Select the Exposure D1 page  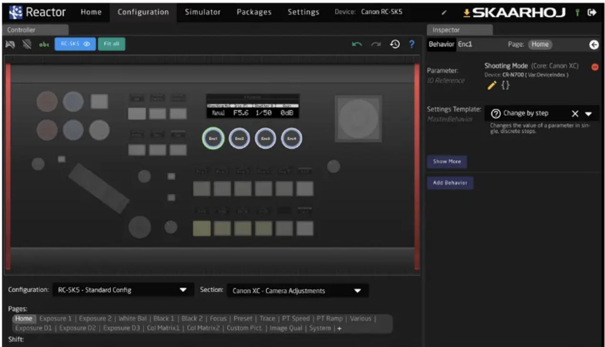33,328
